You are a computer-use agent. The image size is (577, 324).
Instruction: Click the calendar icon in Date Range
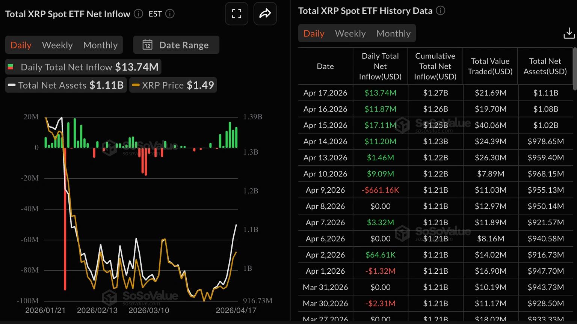coord(147,45)
